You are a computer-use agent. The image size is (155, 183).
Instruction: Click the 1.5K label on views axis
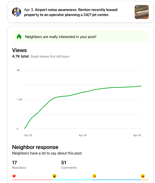pos(20,99)
